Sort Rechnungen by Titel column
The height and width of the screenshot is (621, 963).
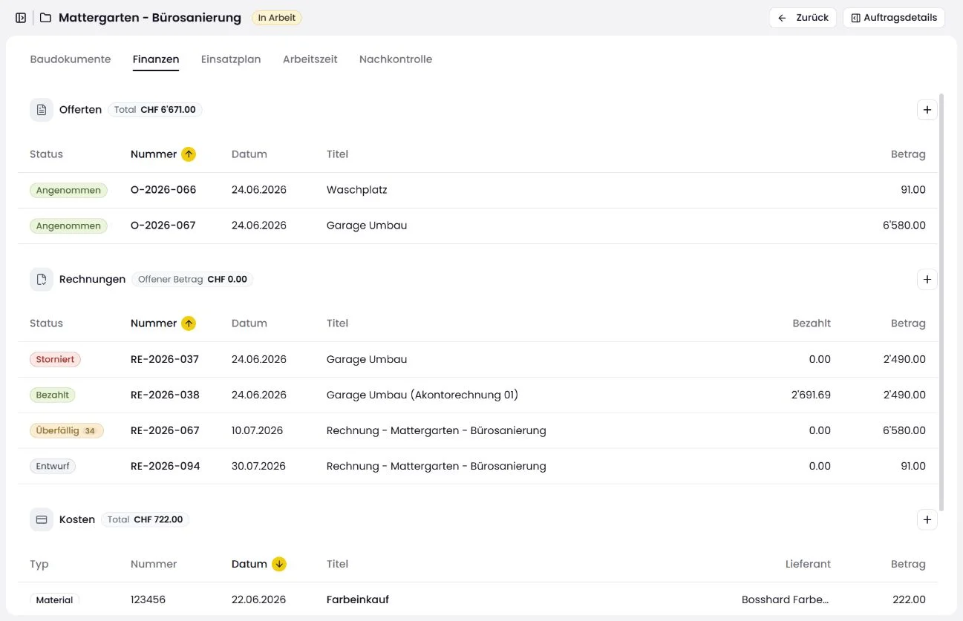[337, 323]
